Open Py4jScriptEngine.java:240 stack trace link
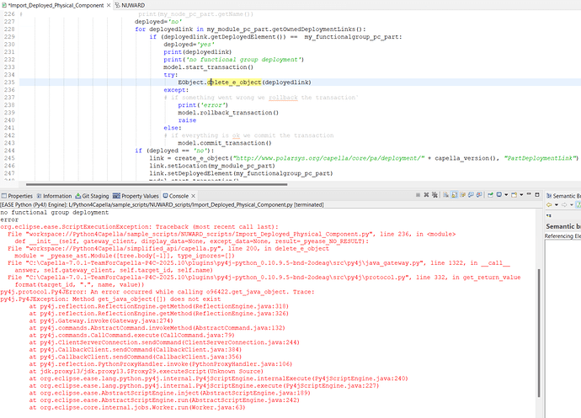The height and width of the screenshot is (418, 581). [360, 378]
